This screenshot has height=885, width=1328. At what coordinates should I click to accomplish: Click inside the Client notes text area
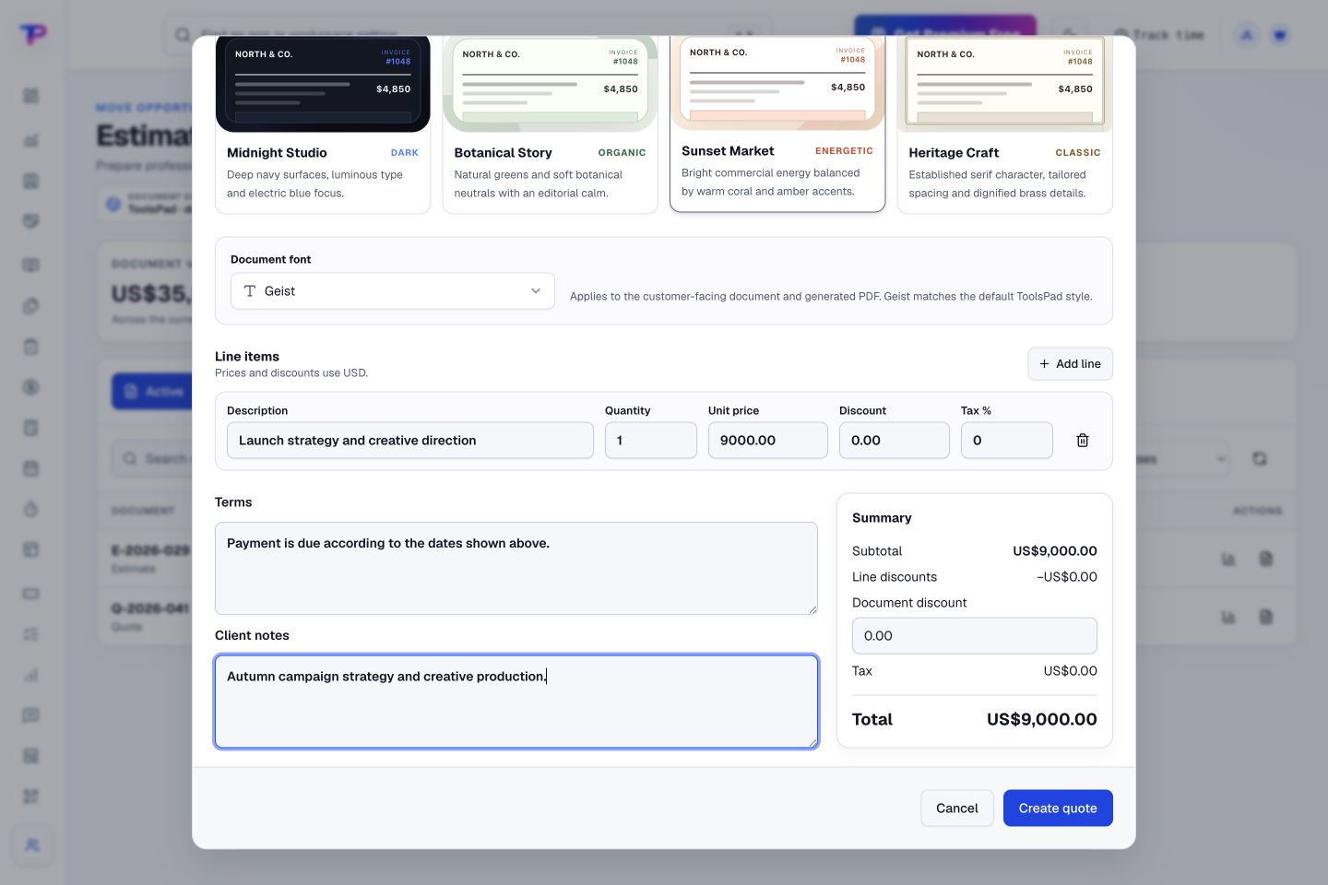516,702
